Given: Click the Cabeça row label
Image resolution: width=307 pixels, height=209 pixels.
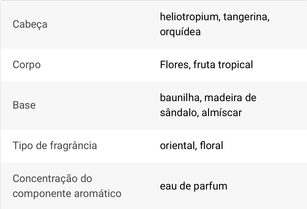Looking at the screenshot, I should 30,24.
